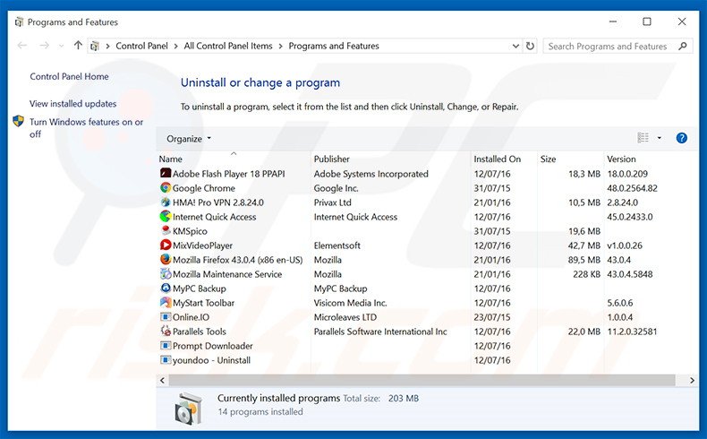Select the Prompt Downloader entry name
The width and height of the screenshot is (707, 439).
coord(212,346)
